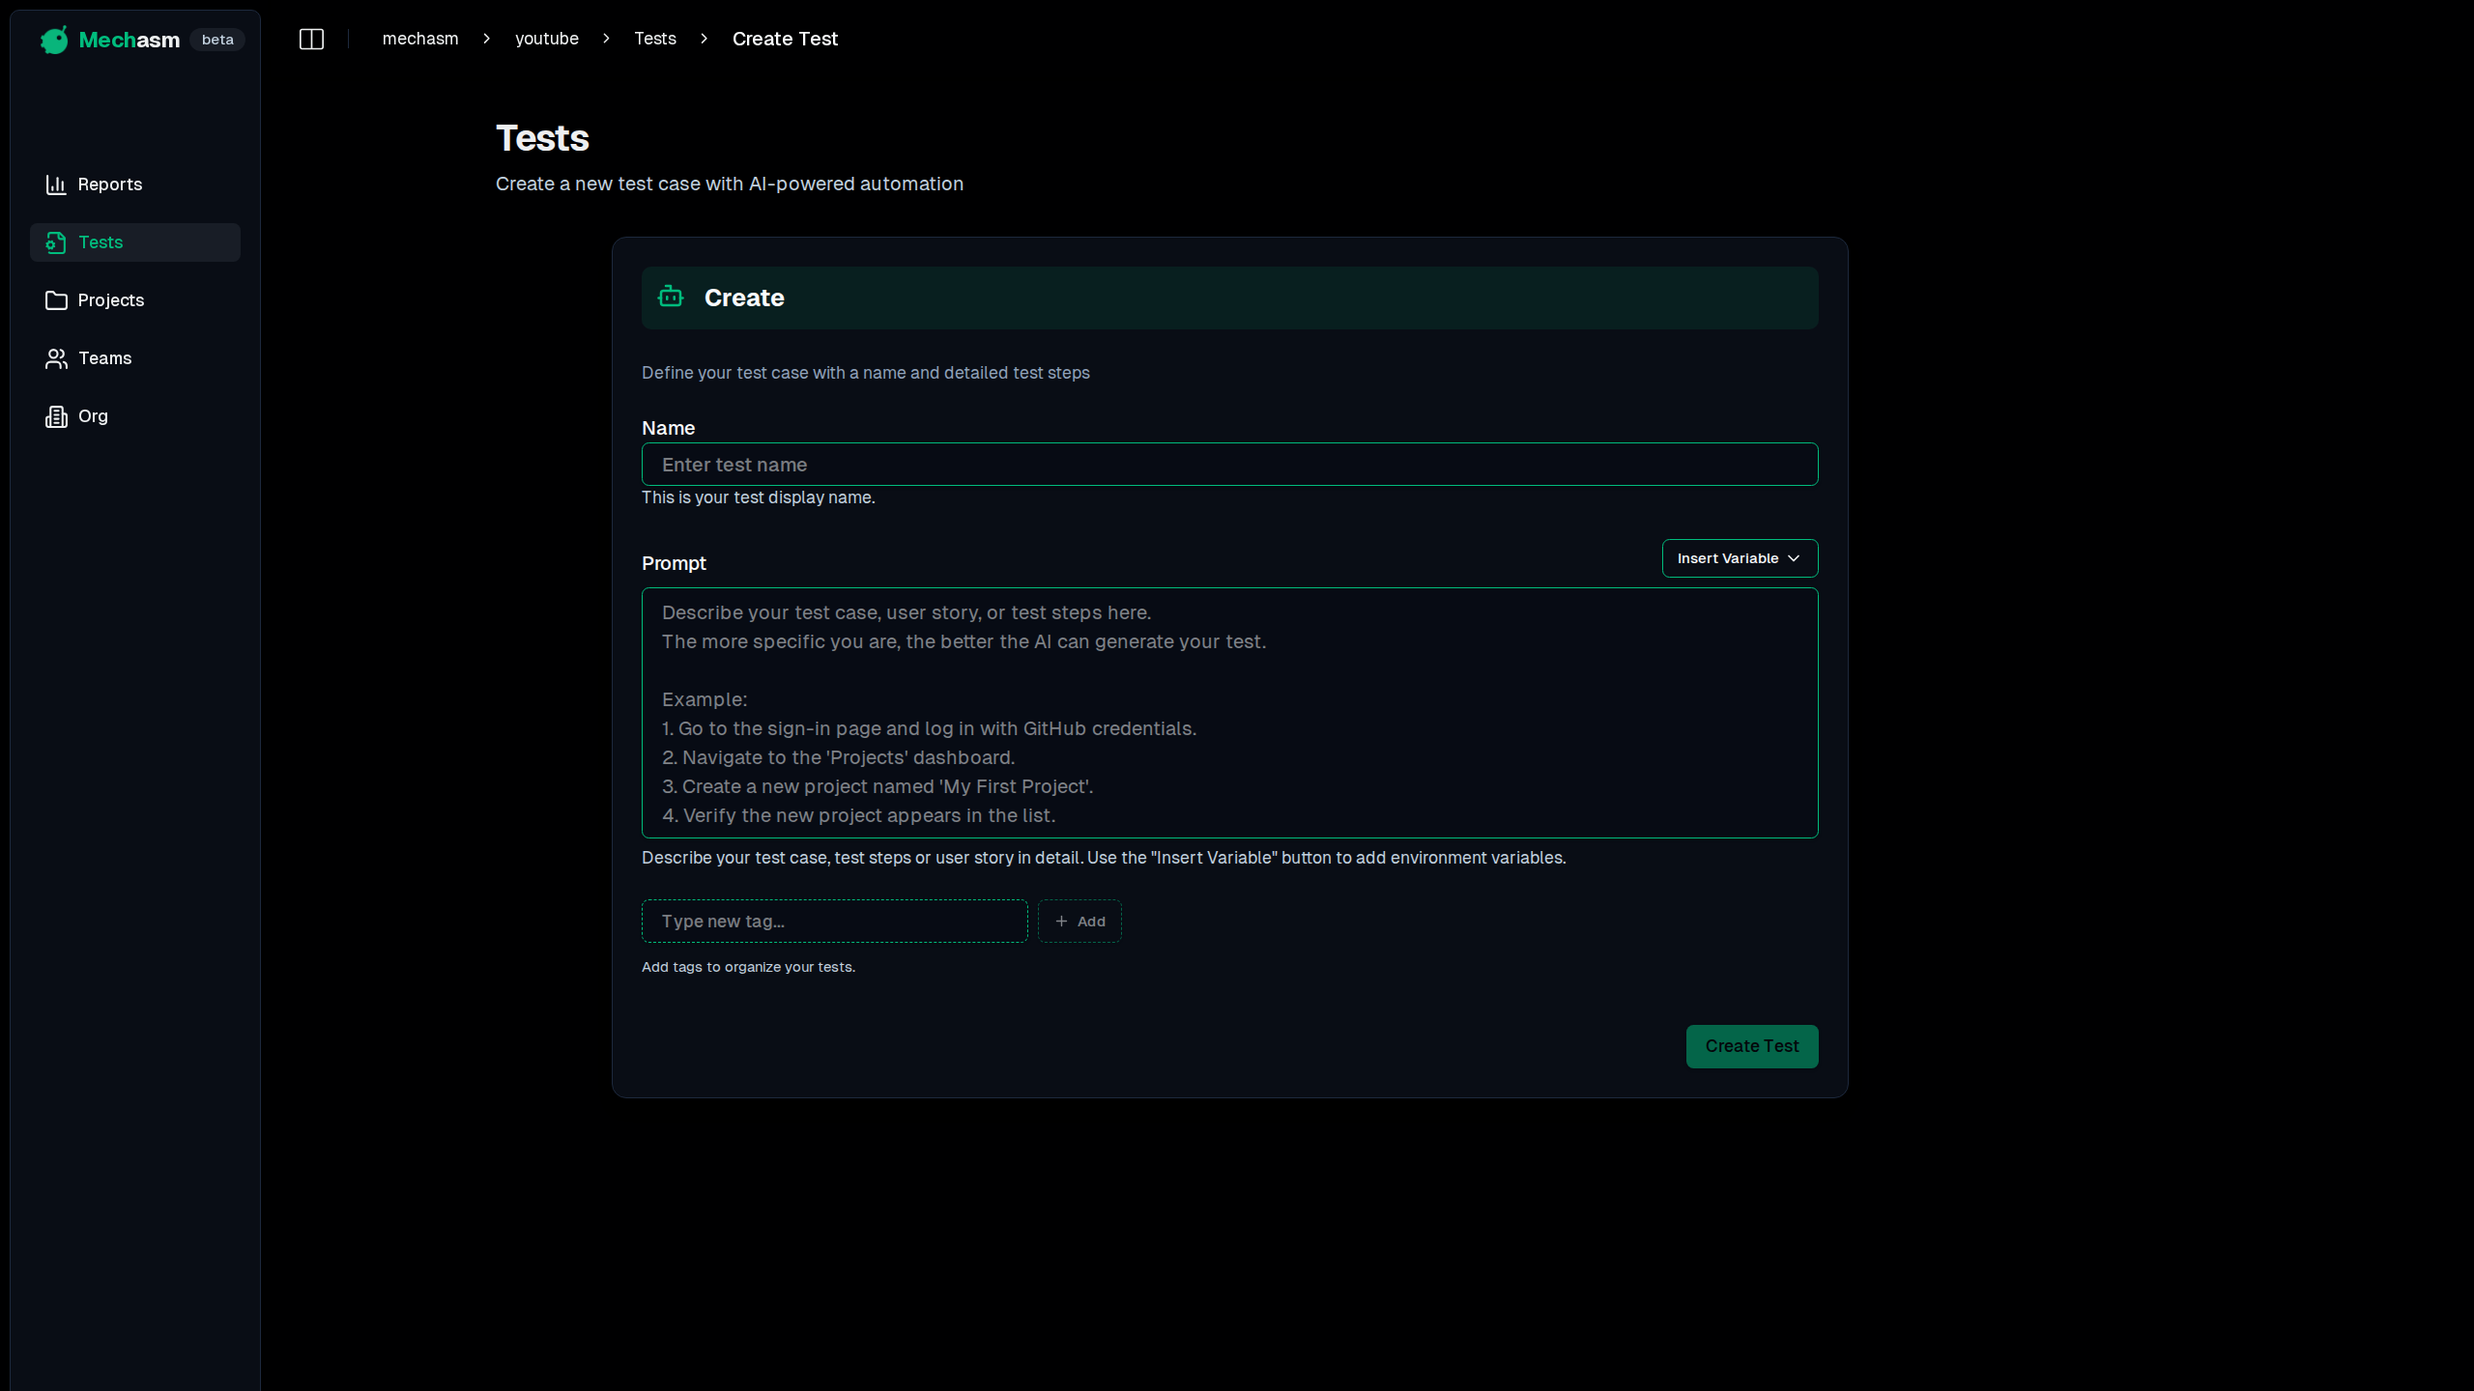Click the robot icon beside Create
Image resolution: width=2474 pixels, height=1391 pixels.
(x=671, y=298)
